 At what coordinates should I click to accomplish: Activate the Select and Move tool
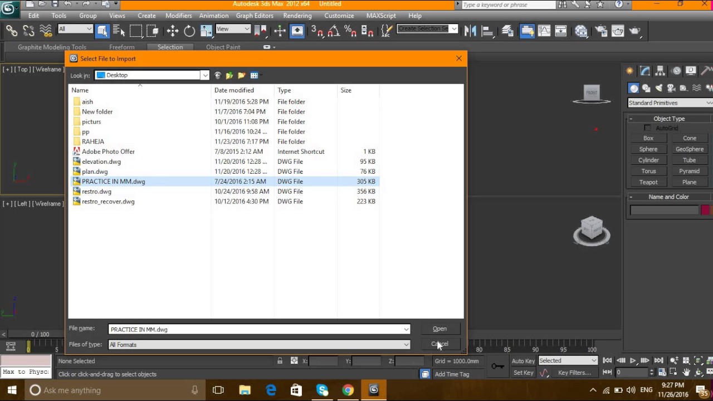coord(172,31)
